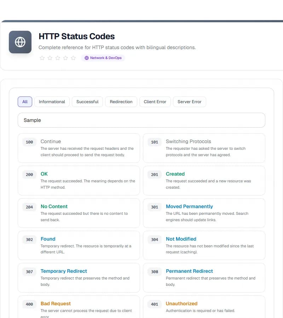Select the OK status title
The height and width of the screenshot is (318, 283).
44,174
